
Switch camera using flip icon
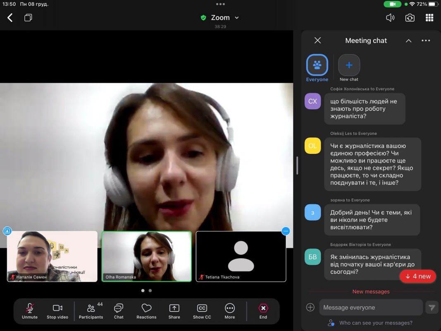click(410, 18)
